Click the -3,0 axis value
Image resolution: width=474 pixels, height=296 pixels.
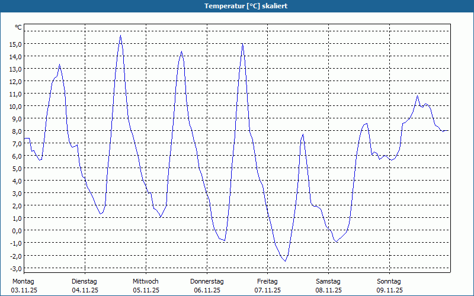[16, 268]
